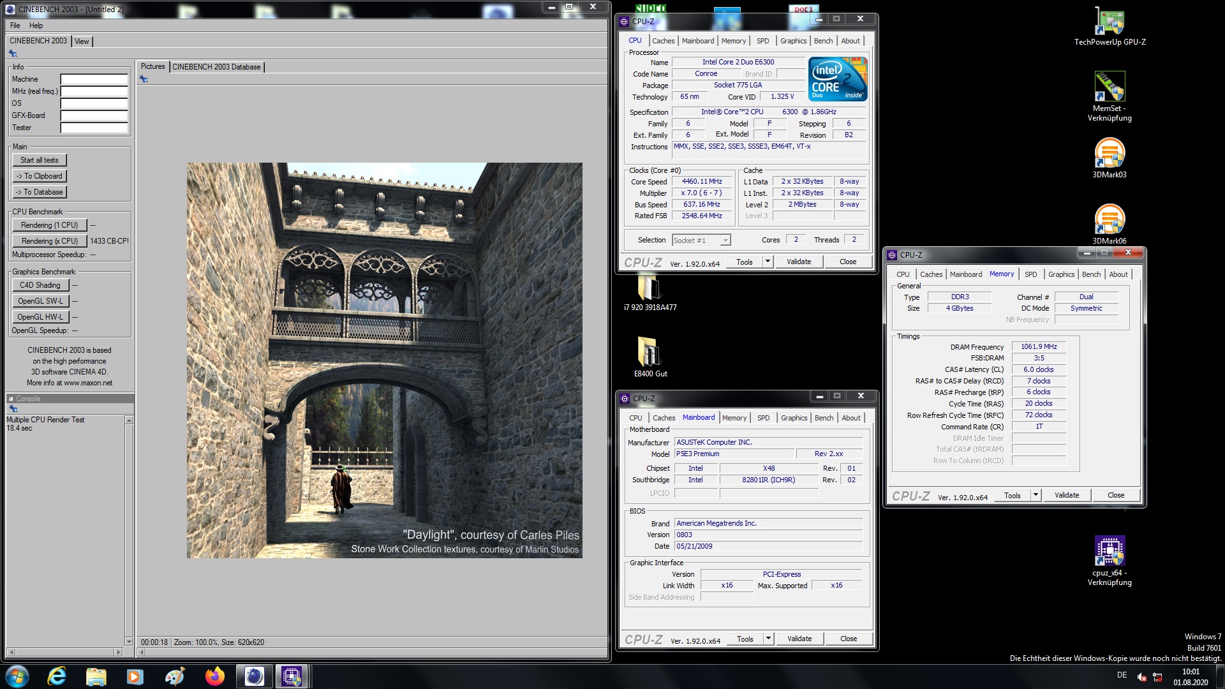The height and width of the screenshot is (689, 1225).
Task: Click the To Database button
Action: (x=40, y=192)
